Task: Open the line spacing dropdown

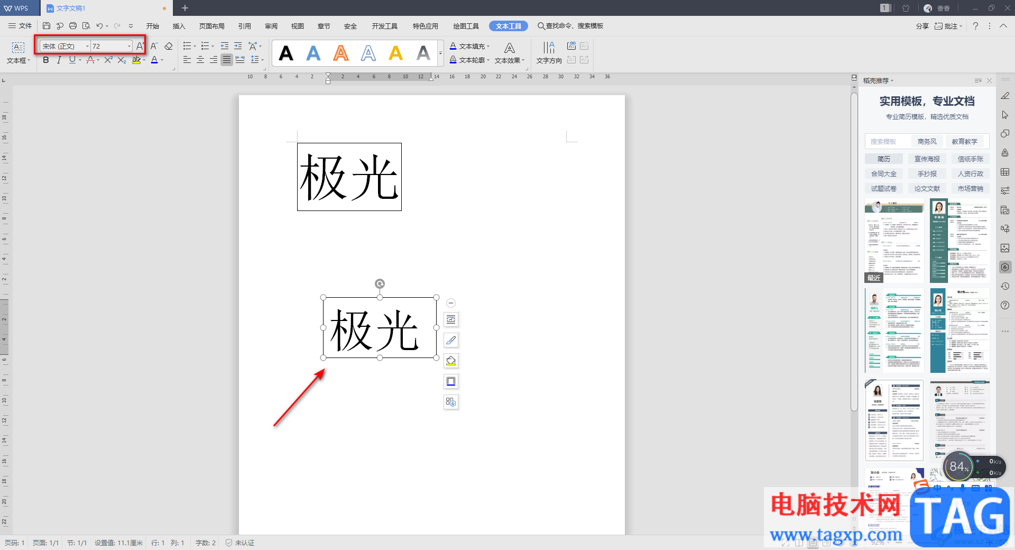Action: 262,60
